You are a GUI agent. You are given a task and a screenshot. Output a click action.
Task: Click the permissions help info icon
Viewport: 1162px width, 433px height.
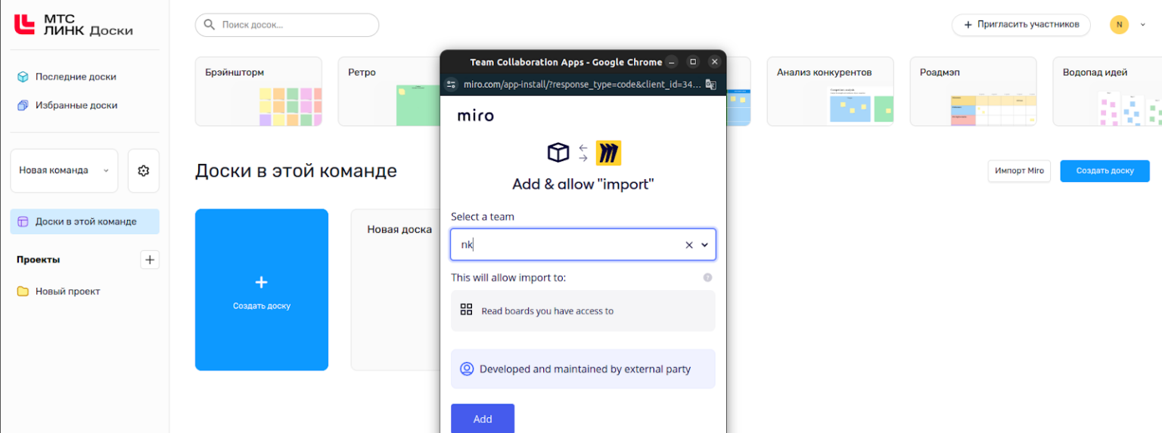click(x=708, y=277)
